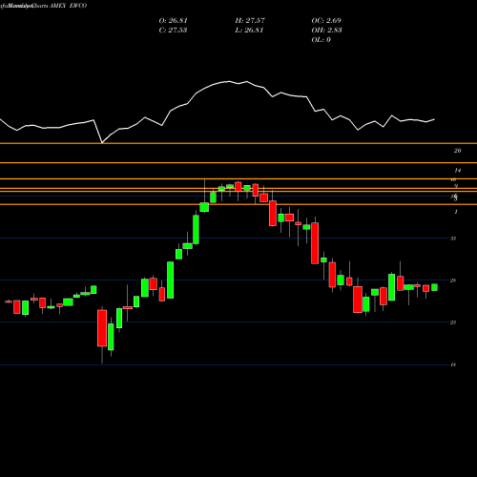This screenshot has height=477, width=477.
Task: Click the 23 price axis label
Action: 453,322
